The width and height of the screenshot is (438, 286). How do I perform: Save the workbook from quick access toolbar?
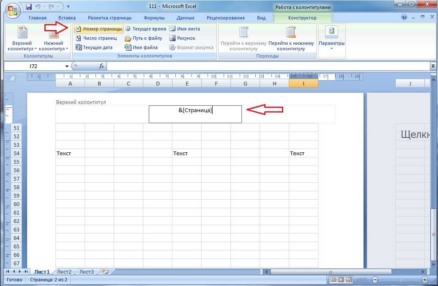coord(29,7)
